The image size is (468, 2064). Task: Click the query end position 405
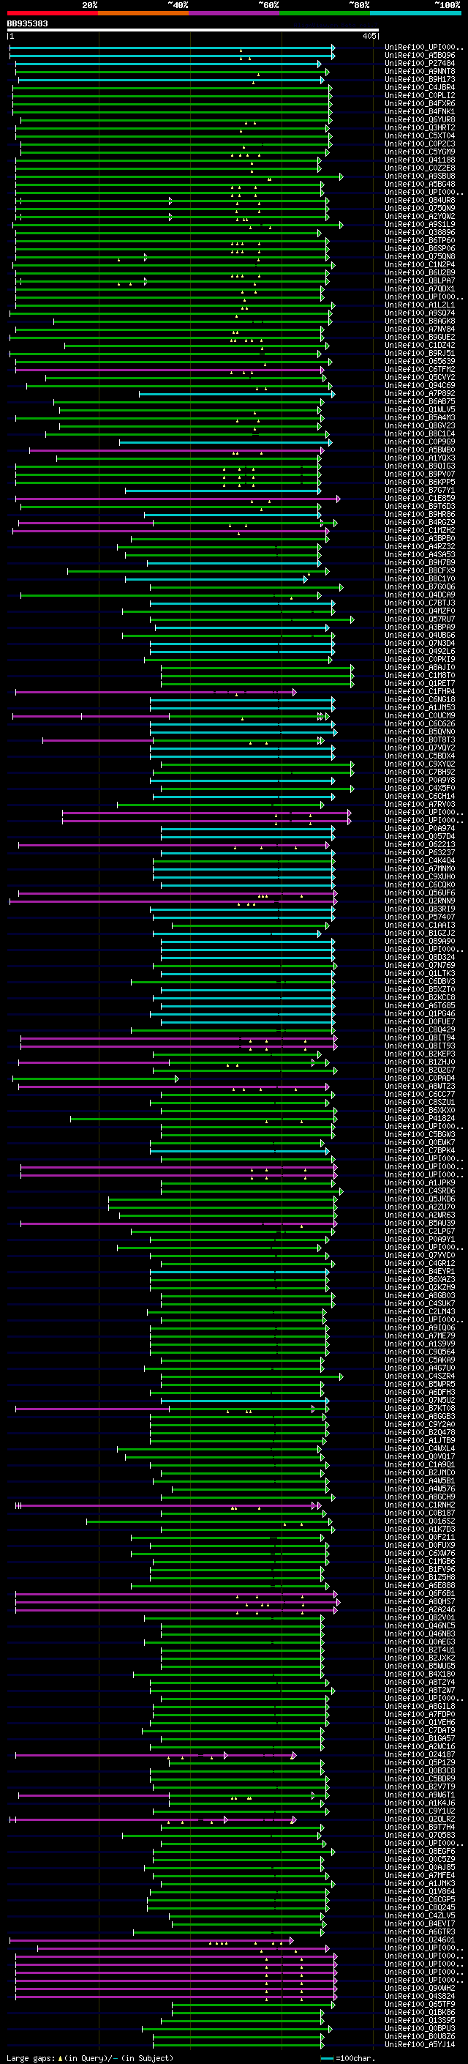coord(369,36)
